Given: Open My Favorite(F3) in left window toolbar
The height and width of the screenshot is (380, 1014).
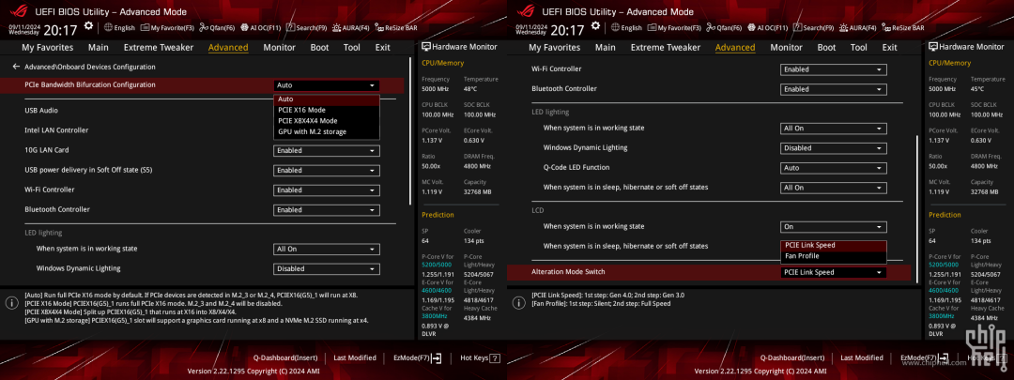Looking at the screenshot, I should point(167,28).
